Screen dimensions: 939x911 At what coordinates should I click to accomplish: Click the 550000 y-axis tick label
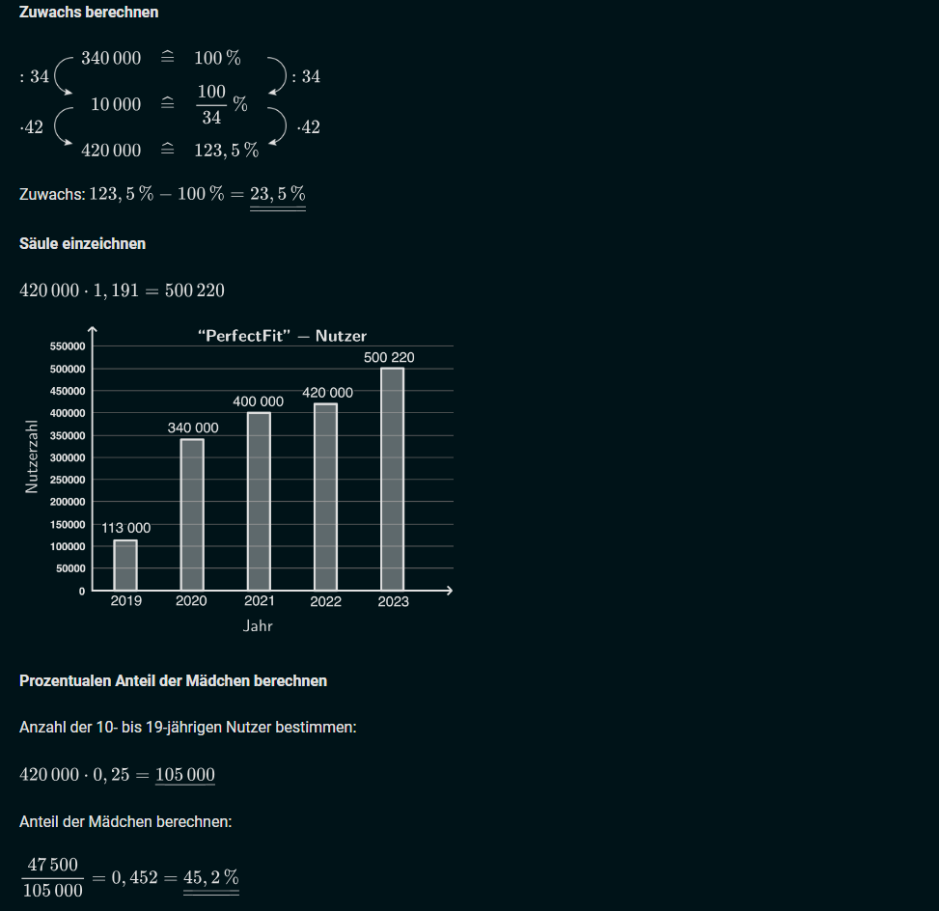pos(67,346)
